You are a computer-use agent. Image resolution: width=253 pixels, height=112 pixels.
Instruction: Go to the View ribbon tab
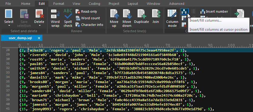pos(77,4)
